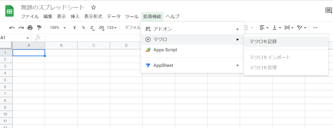Viewport: 333px width, 128px height.
Task: Open the 100% zoom dropdown
Action: coord(58,28)
